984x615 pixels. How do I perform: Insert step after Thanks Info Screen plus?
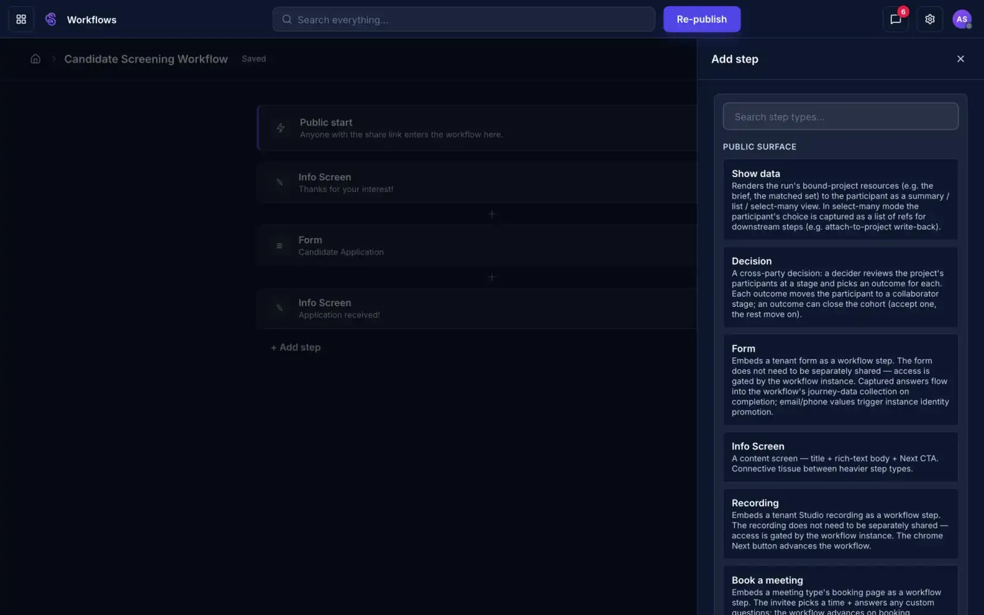[491, 214]
